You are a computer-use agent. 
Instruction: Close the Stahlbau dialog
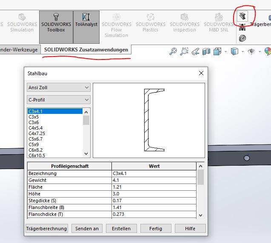coord(201,73)
